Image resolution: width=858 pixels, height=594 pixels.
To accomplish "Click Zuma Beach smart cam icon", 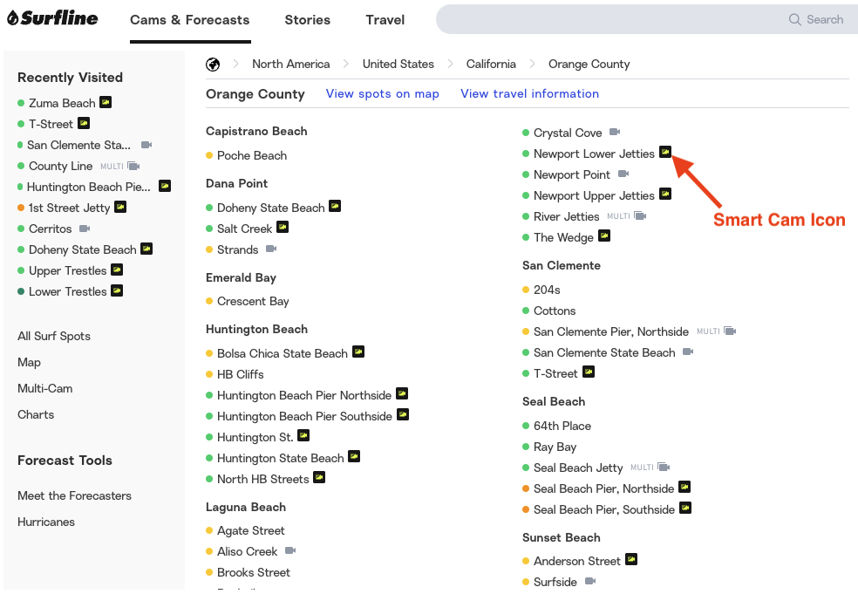I will coord(106,102).
